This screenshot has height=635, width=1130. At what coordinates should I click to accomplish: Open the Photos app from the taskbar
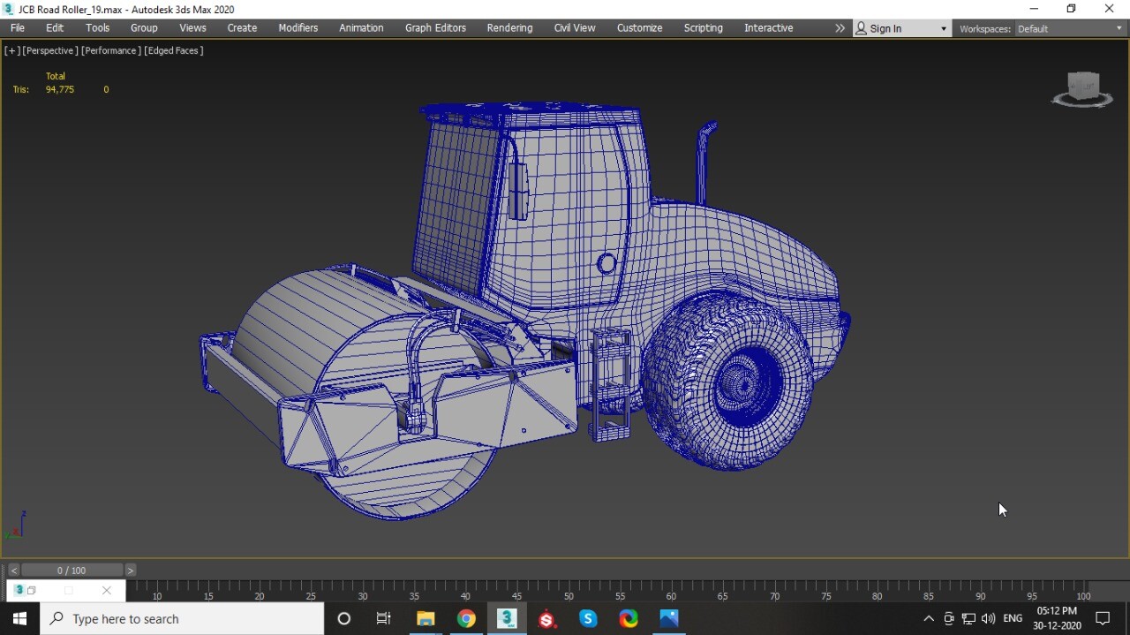(x=669, y=618)
